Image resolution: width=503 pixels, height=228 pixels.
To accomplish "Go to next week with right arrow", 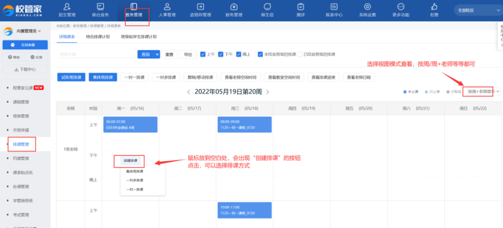I will tap(267, 92).
